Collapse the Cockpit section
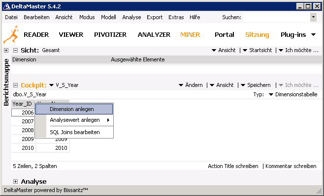The height and width of the screenshot is (196, 324). pos(15,85)
